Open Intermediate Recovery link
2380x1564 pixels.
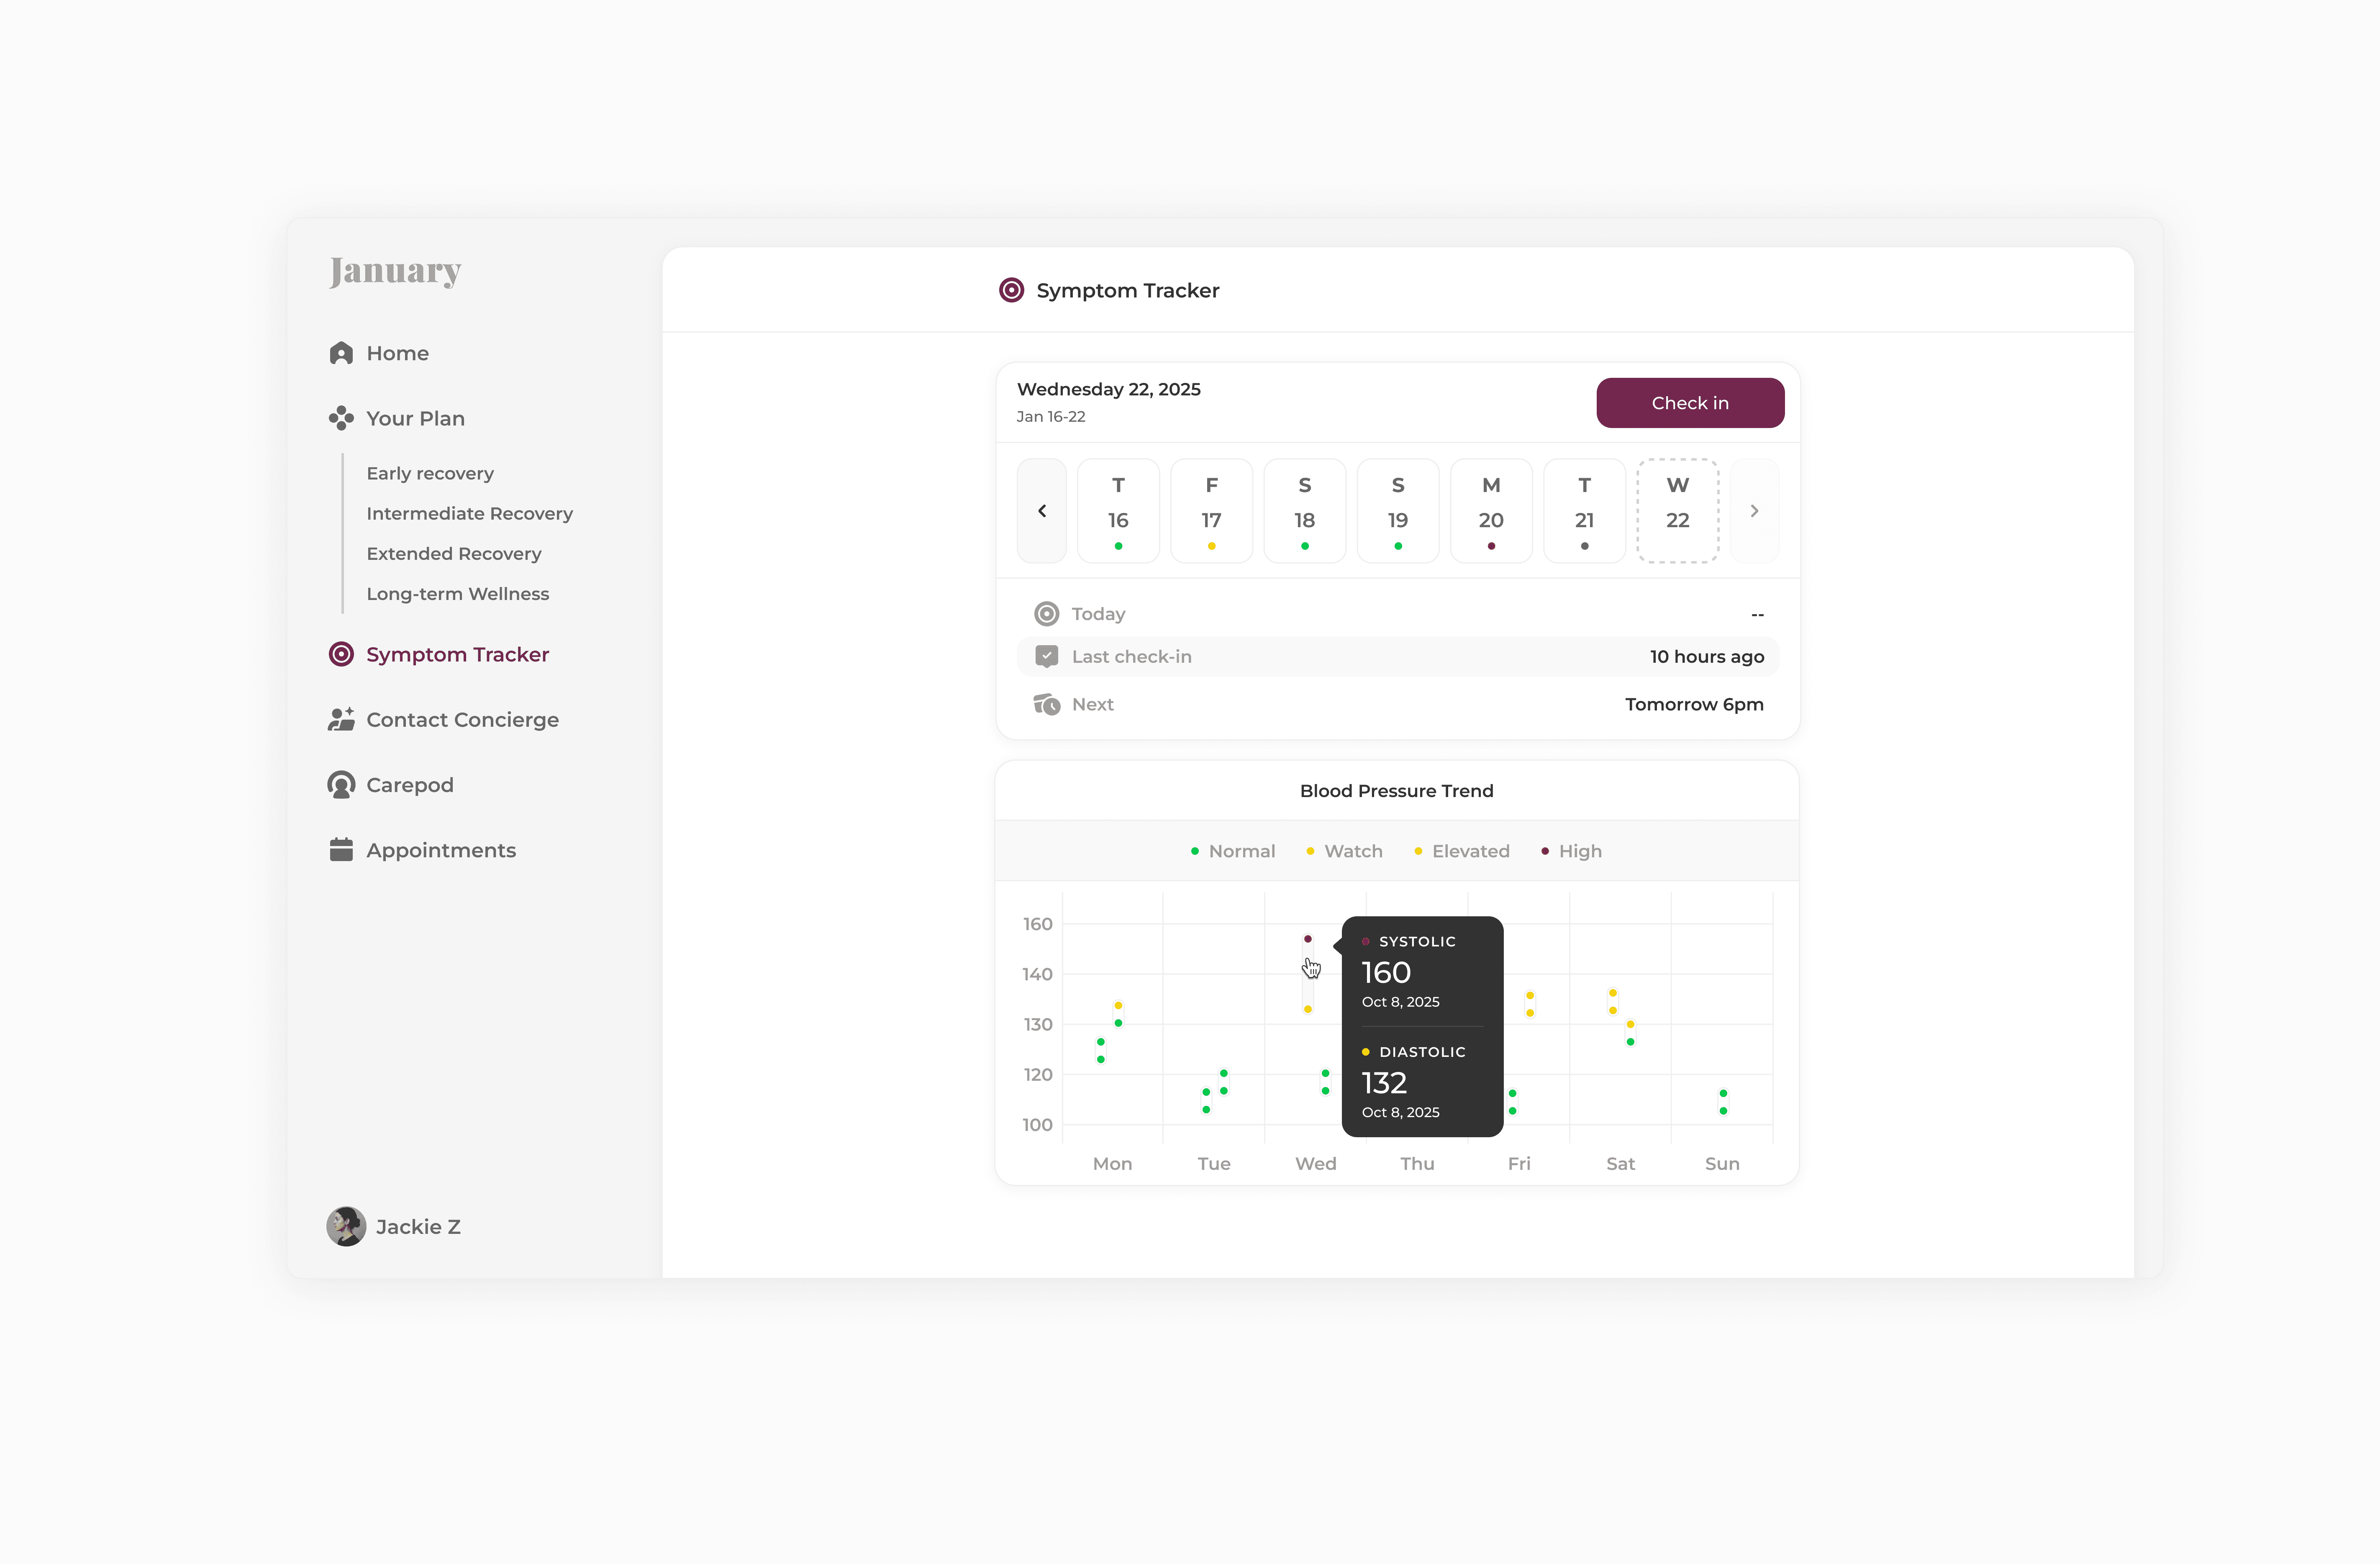click(469, 513)
